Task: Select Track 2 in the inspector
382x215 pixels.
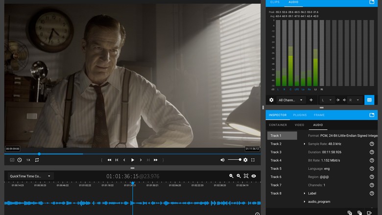Action: point(282,144)
